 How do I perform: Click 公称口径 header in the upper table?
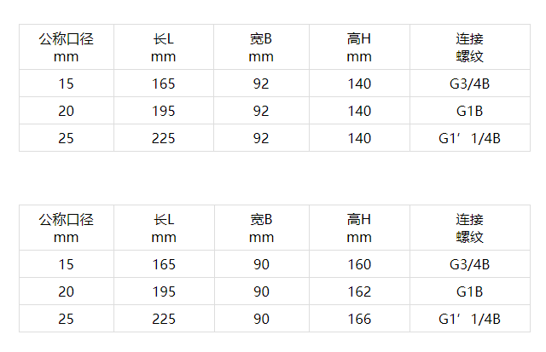[66, 47]
